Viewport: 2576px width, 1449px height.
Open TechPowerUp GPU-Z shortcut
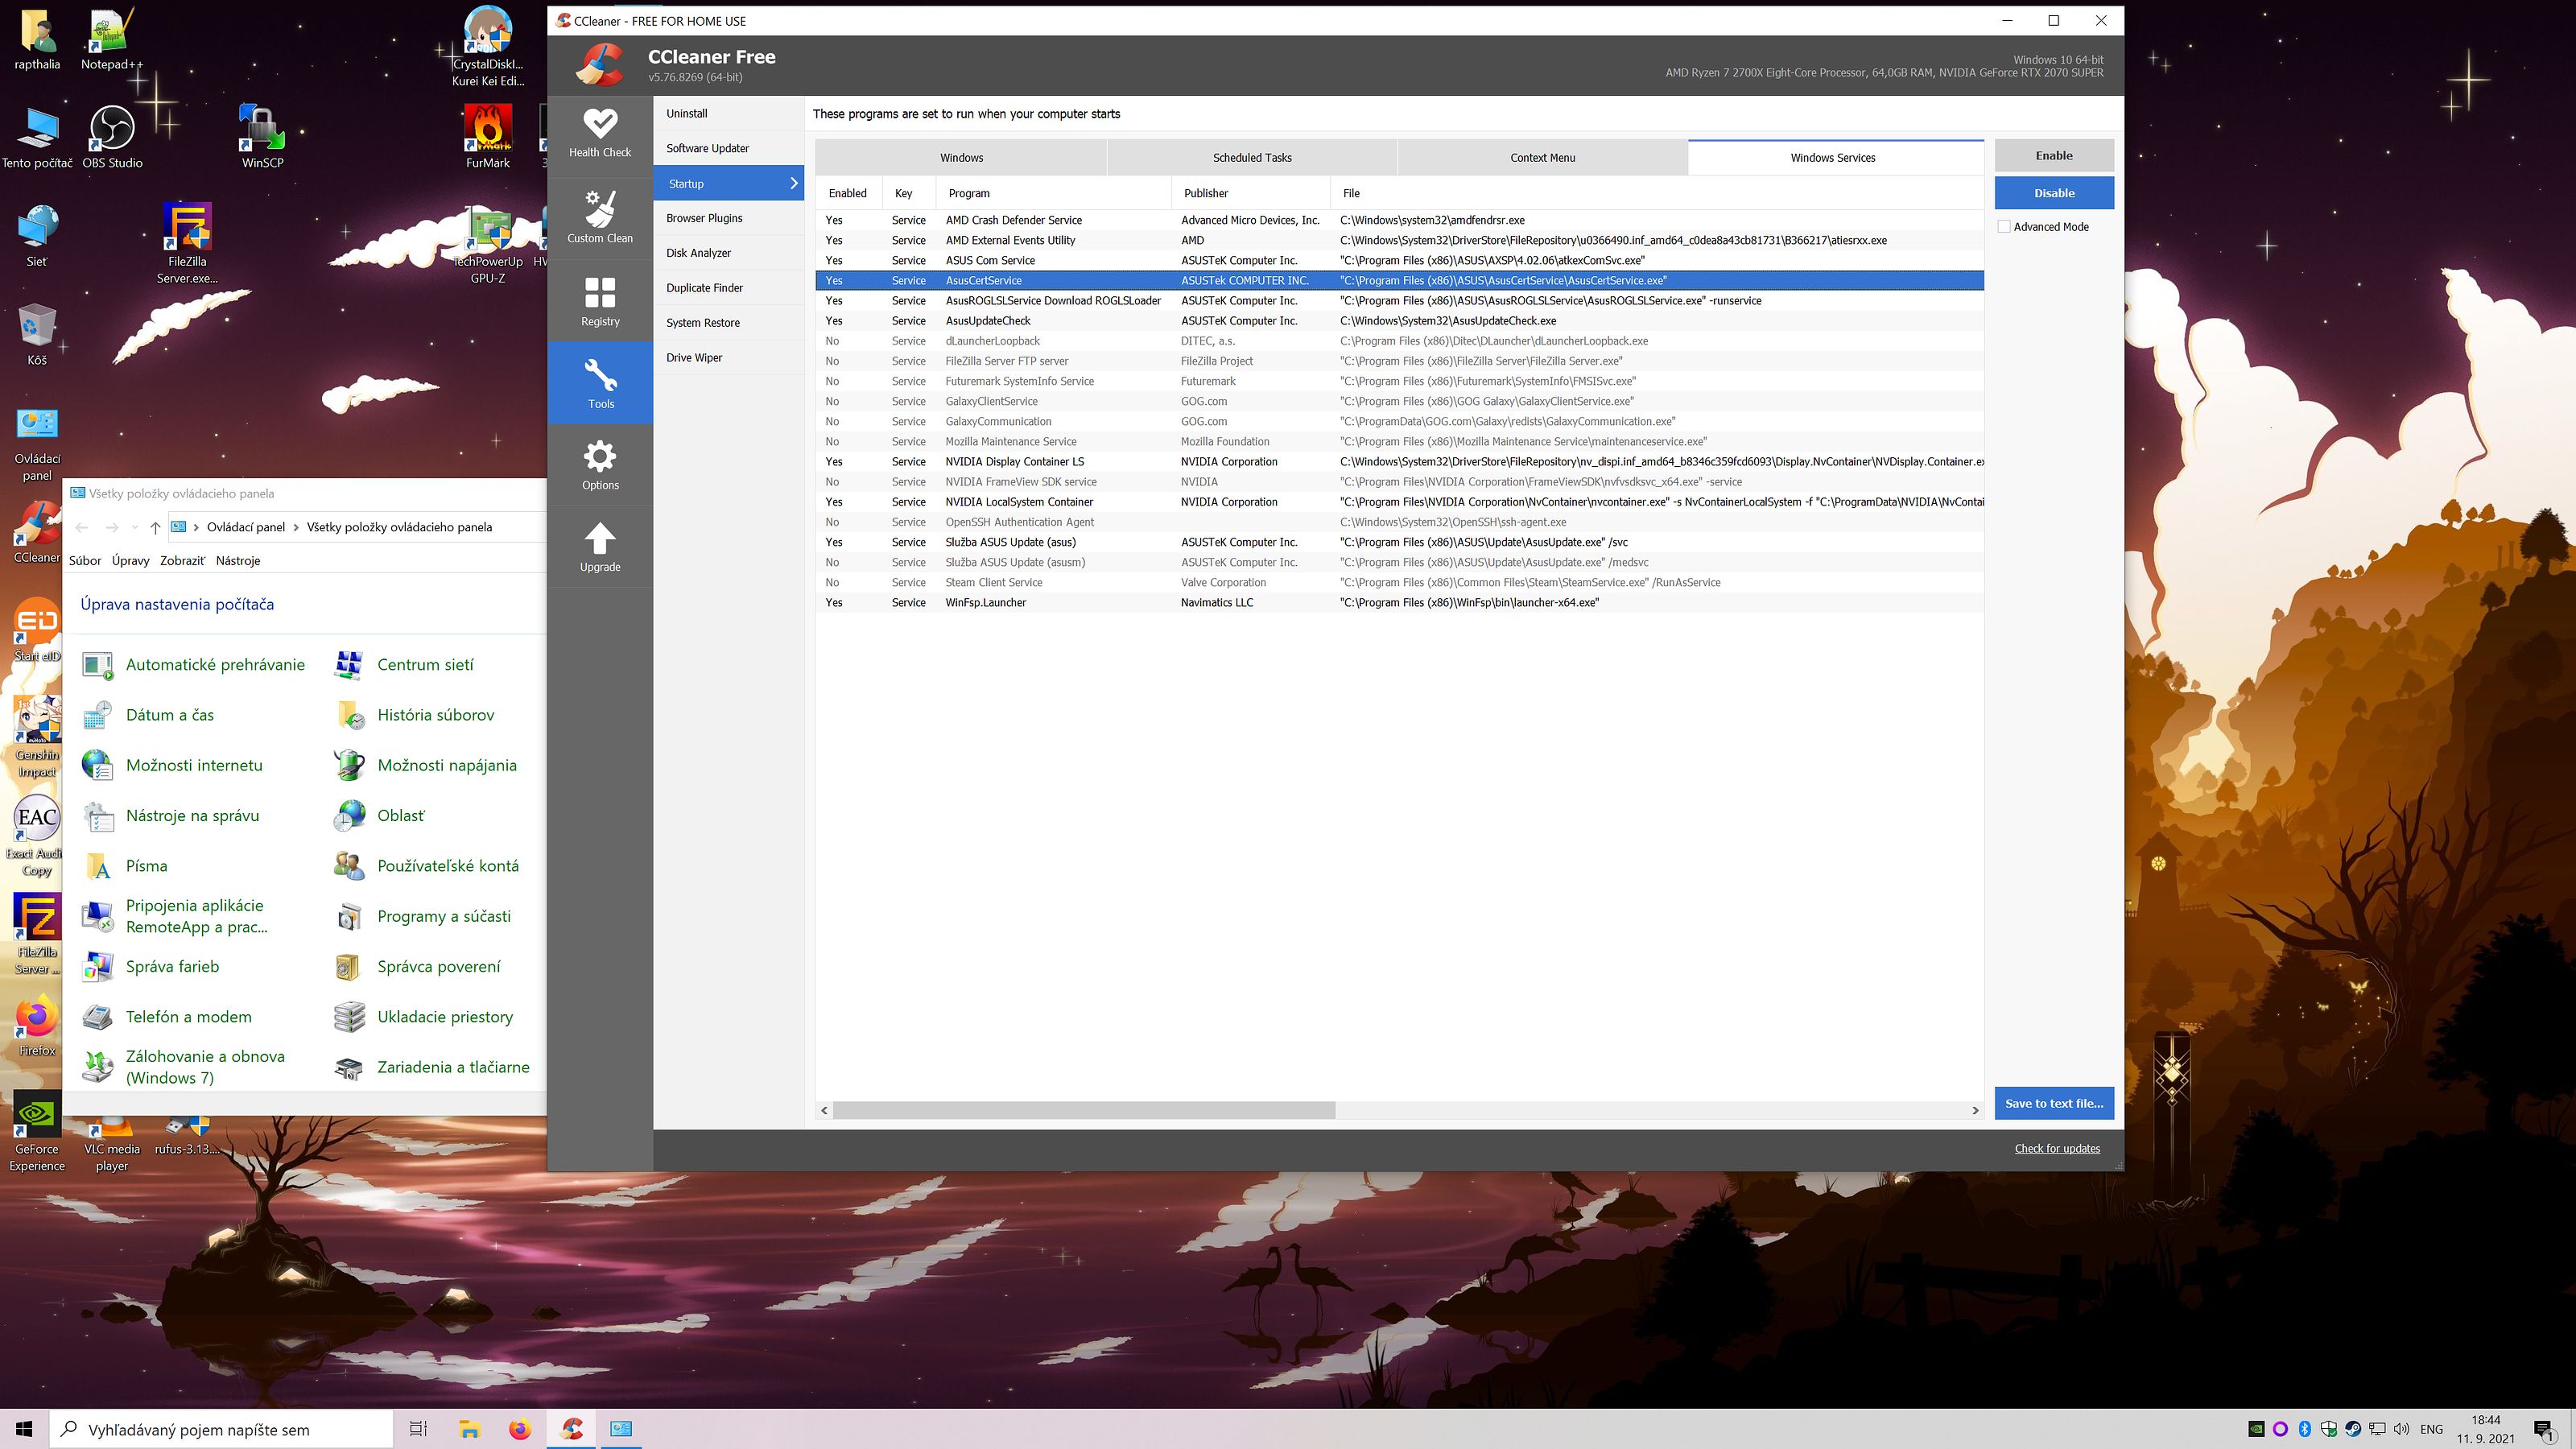pos(488,244)
